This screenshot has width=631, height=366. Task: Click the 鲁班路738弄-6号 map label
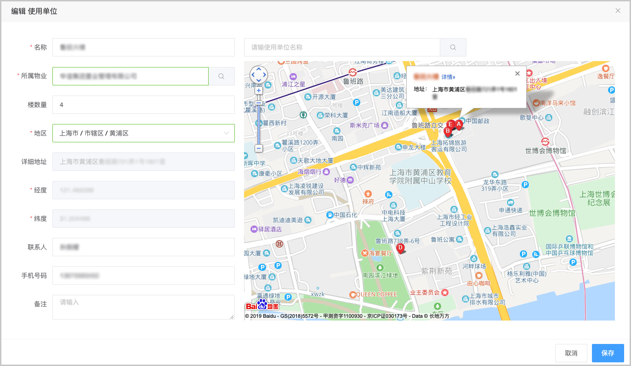pos(398,241)
